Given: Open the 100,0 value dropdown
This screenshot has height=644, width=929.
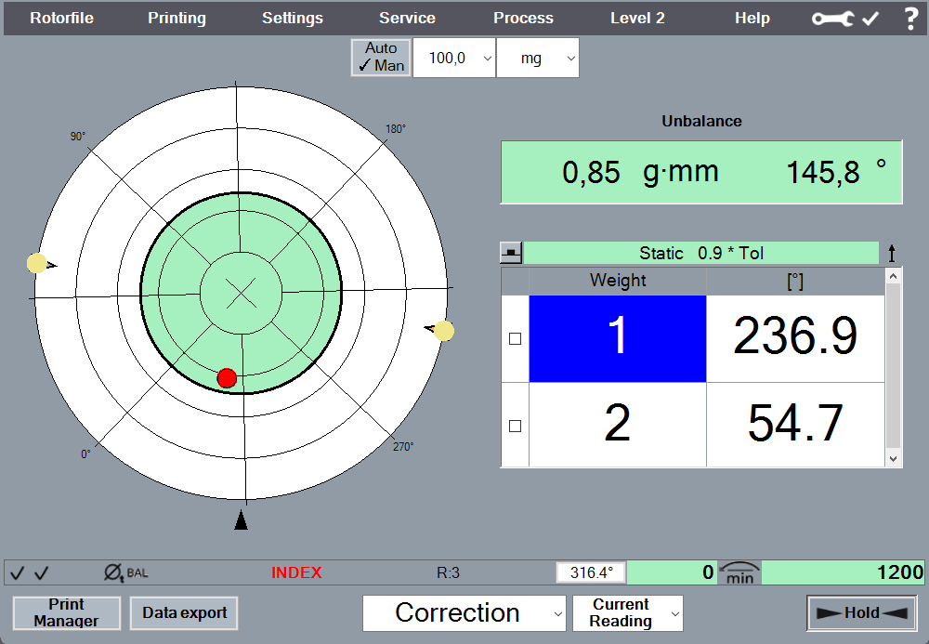Looking at the screenshot, I should click(454, 58).
